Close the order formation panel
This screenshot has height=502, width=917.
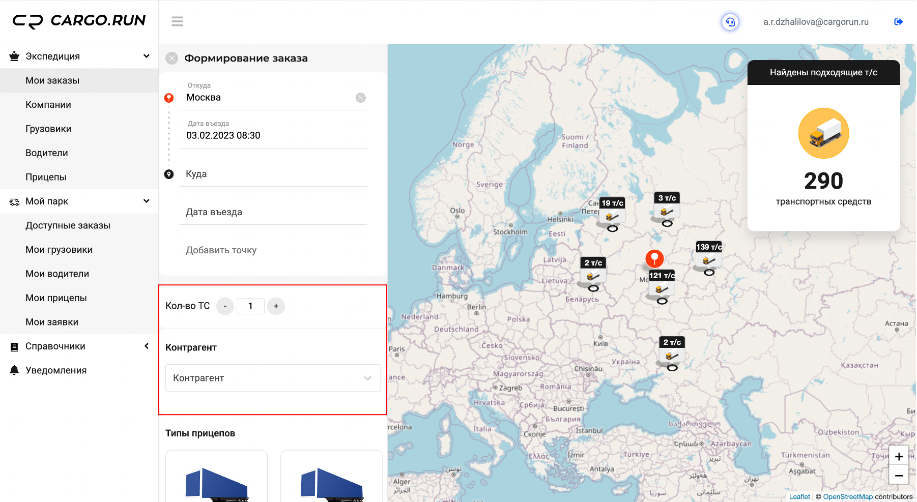click(x=172, y=58)
